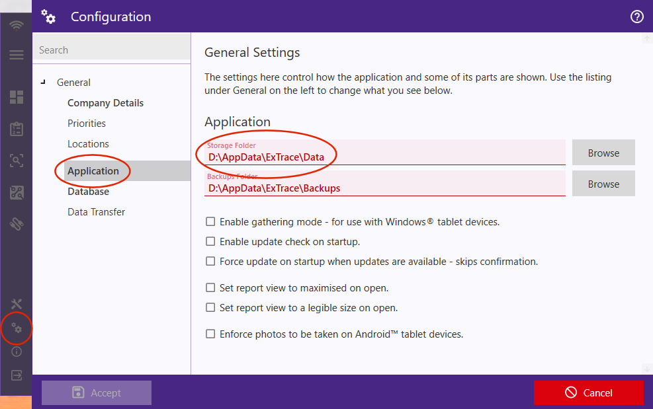Click the Wi-Fi connection status icon
The image size is (653, 409).
17,26
